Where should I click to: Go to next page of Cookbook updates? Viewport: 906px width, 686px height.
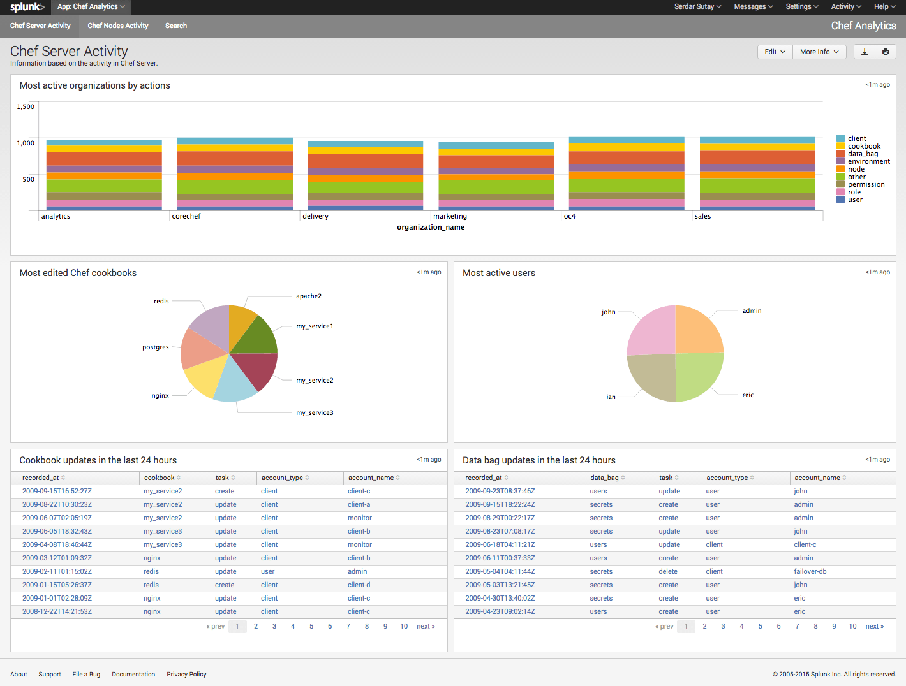coord(425,626)
